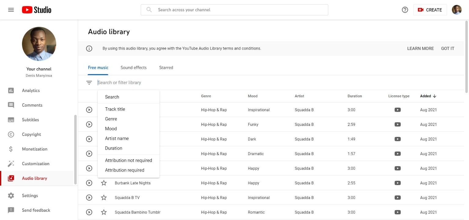Open the Audio library section in sidebar

pyautogui.click(x=34, y=178)
